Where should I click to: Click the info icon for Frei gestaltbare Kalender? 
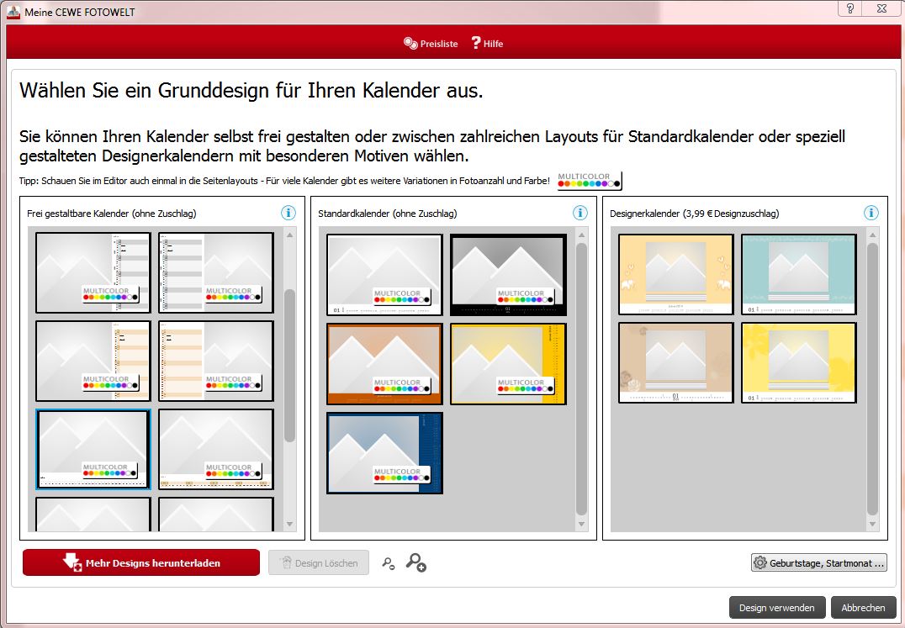point(288,213)
